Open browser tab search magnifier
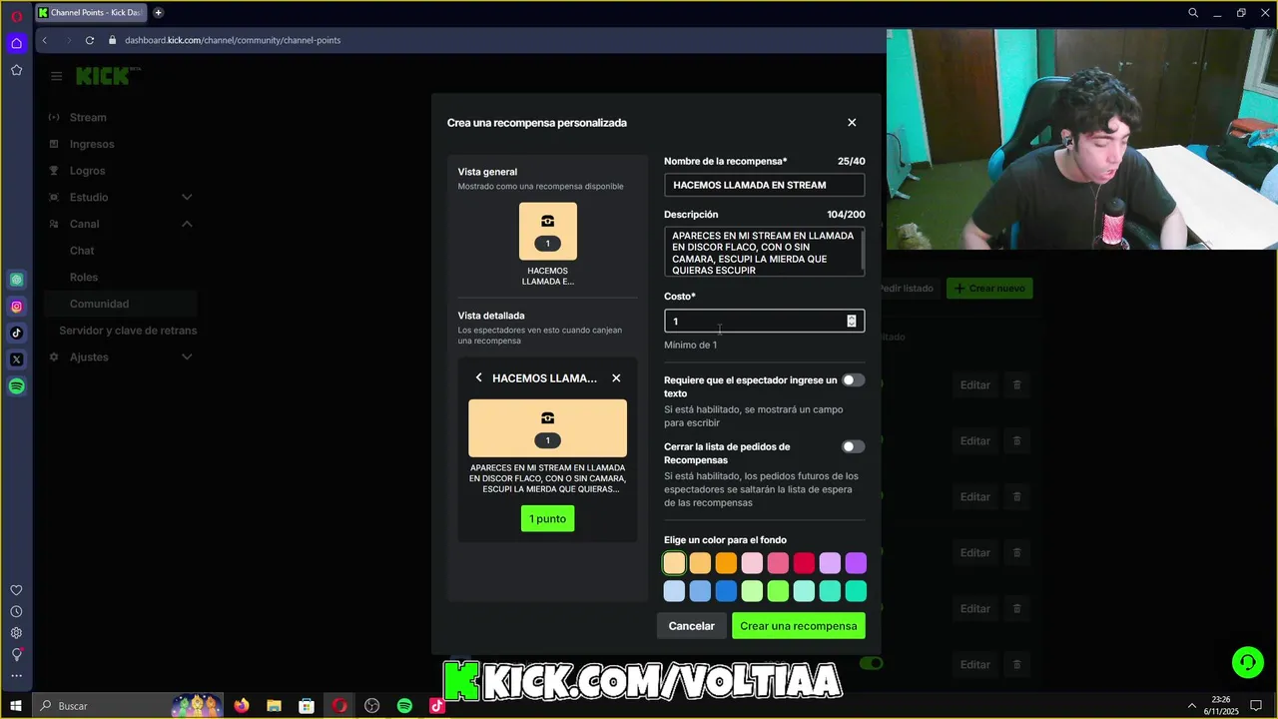 [1193, 13]
